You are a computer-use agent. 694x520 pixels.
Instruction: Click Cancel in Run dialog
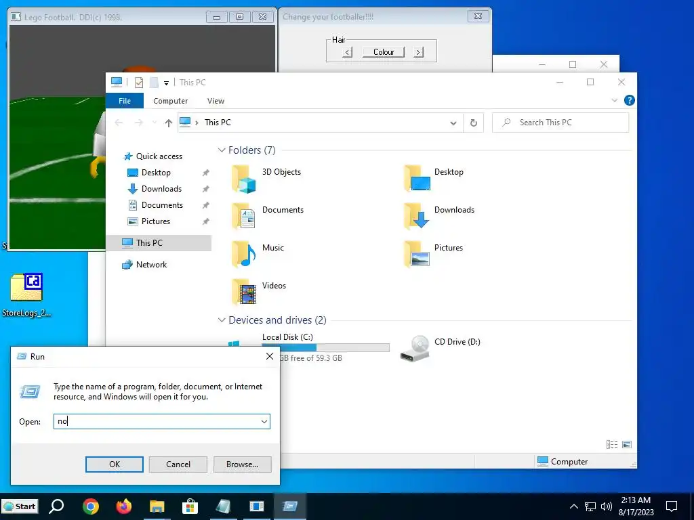[178, 464]
